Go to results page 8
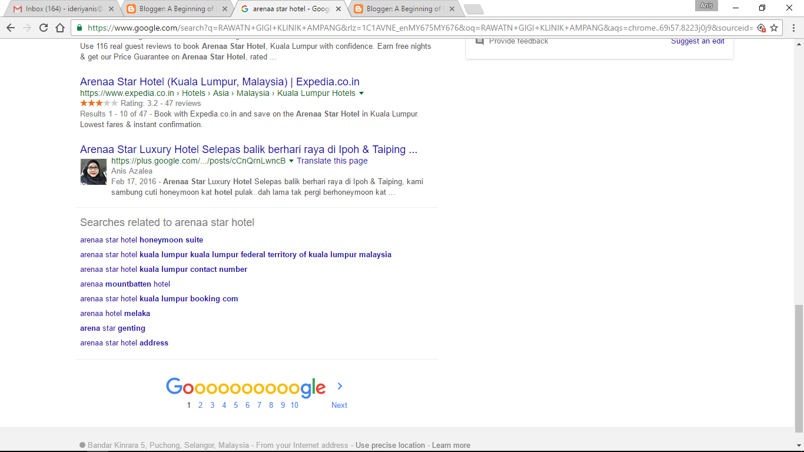This screenshot has height=452, width=804. [271, 405]
